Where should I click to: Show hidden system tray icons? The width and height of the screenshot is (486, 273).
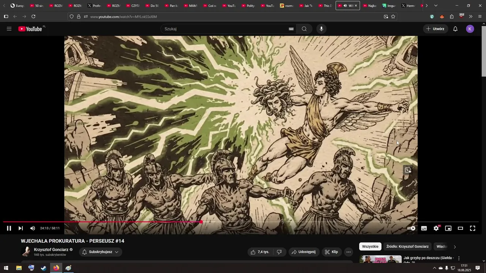coord(434,268)
